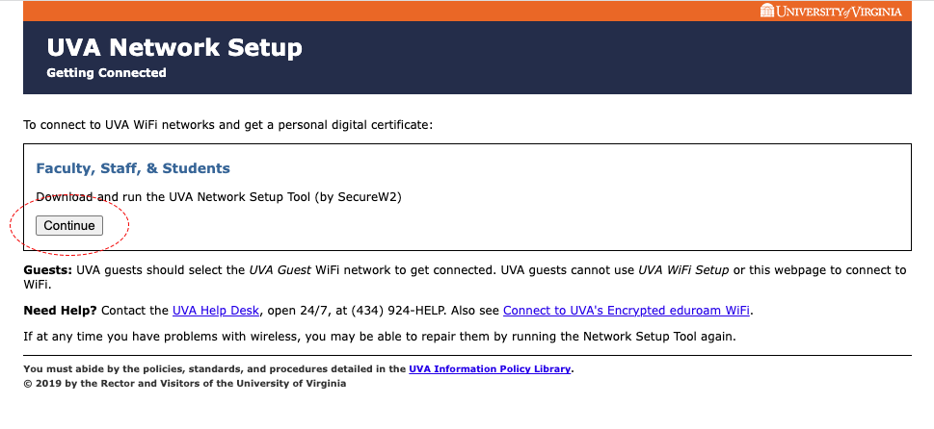Select the Getting Connected subtitle
Screen dimensions: 934x429
pos(106,73)
